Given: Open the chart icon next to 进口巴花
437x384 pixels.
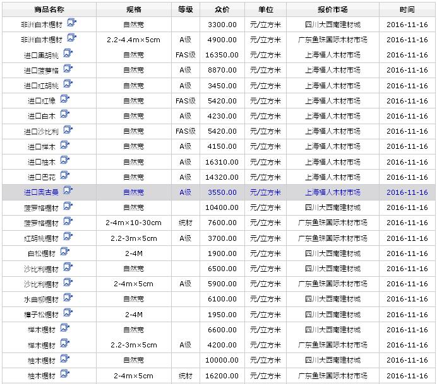Looking at the screenshot, I should (x=64, y=176).
